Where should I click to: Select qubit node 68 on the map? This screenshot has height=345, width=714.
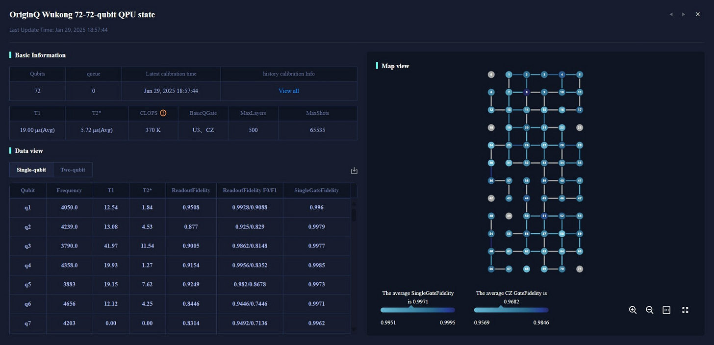[527, 269]
